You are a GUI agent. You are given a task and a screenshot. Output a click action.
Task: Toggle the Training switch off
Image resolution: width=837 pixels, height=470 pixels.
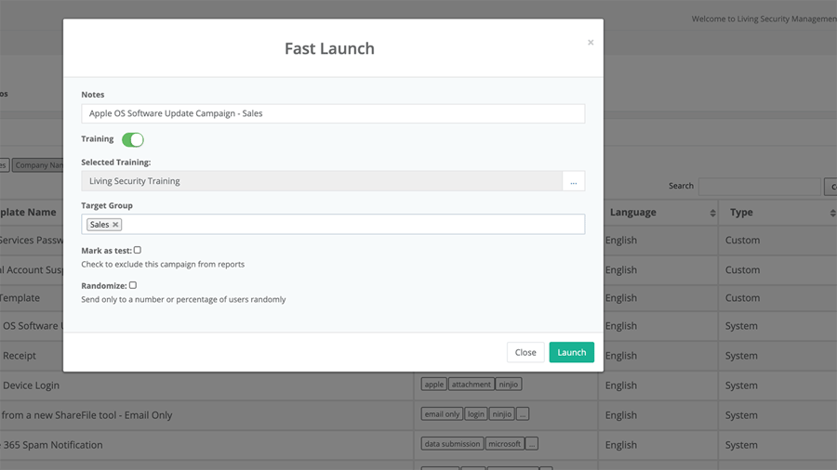click(133, 139)
